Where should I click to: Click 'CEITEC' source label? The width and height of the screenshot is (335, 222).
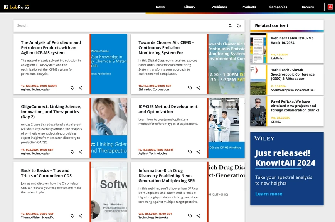coord(276,121)
